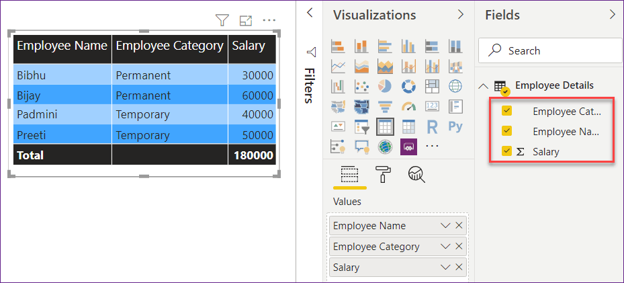Viewport: 624px width, 283px height.
Task: Open More options ellipsis above table visual
Action: pyautogui.click(x=269, y=20)
